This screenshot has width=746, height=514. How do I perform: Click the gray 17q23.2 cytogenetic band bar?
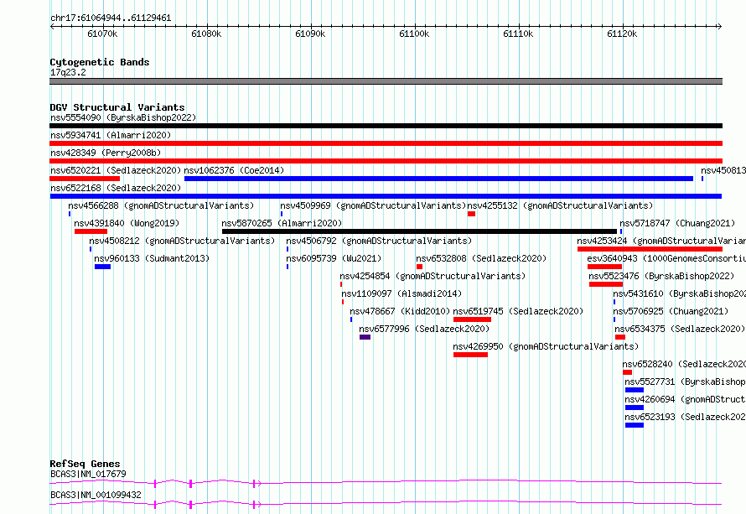pyautogui.click(x=386, y=81)
